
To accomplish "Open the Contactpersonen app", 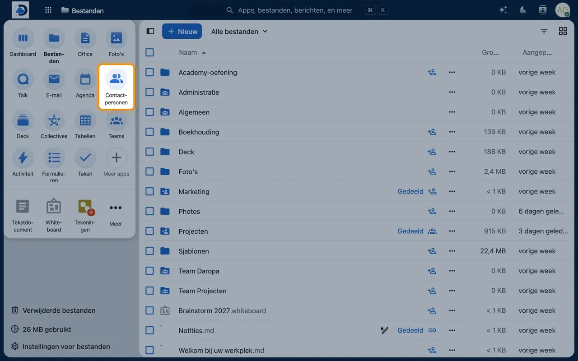I will [117, 87].
